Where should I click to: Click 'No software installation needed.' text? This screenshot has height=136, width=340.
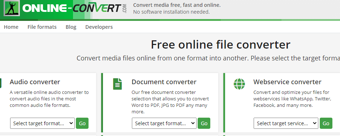[x=171, y=12]
